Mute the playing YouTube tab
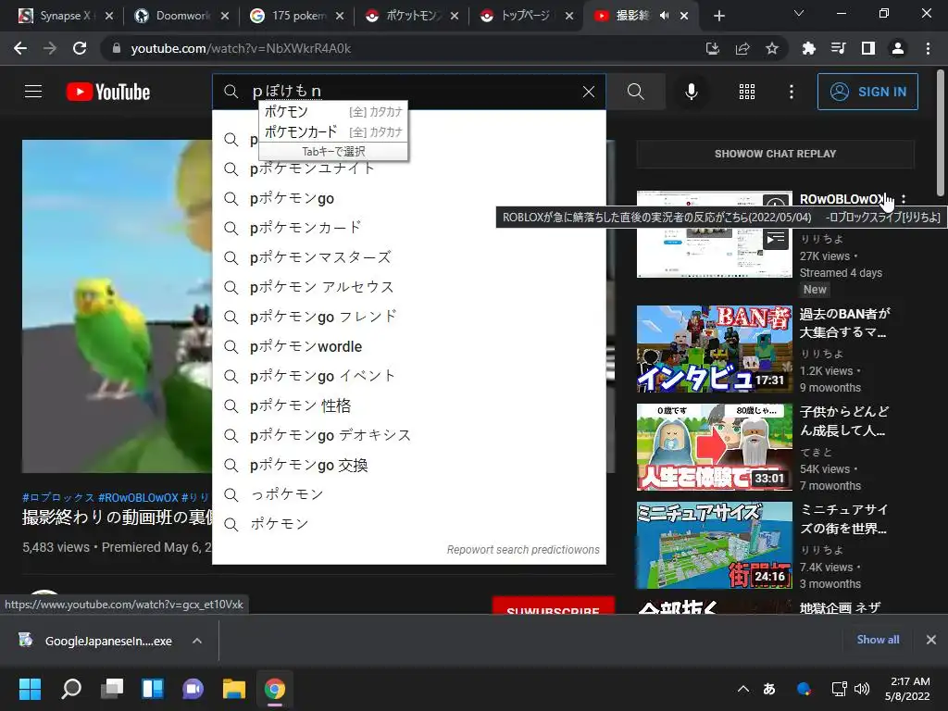The width and height of the screenshot is (948, 711). click(664, 16)
